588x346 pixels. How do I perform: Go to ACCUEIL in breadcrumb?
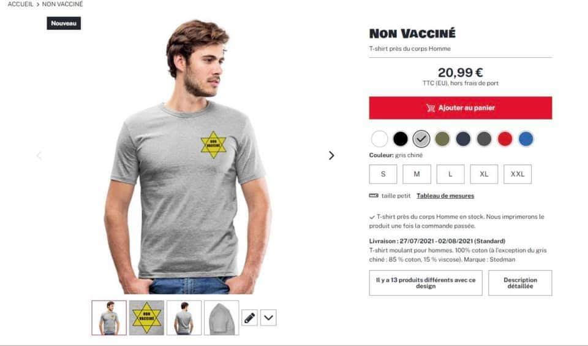point(20,4)
